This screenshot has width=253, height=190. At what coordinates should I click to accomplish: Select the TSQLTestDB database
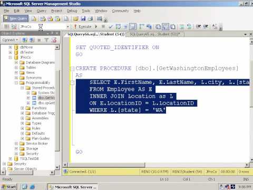[29, 159]
